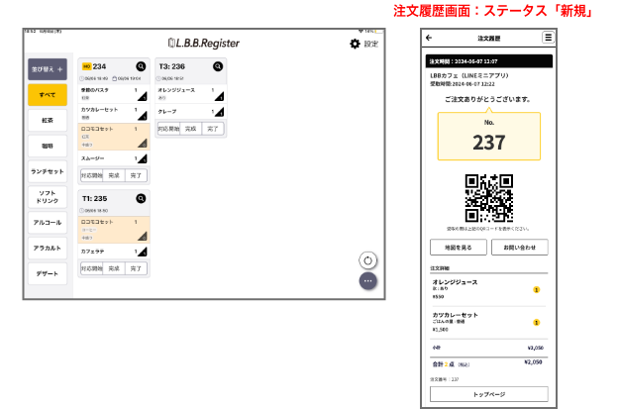Viewport: 619px width, 409px height.
Task: Tap the トップページ button
Action: (x=488, y=393)
